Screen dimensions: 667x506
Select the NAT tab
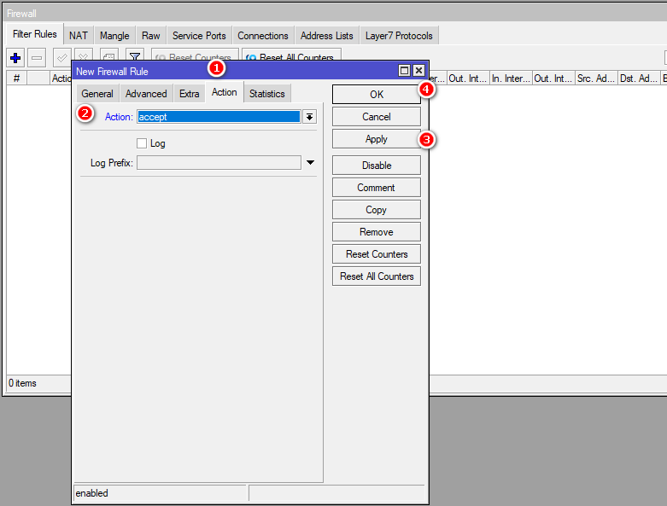(x=79, y=36)
